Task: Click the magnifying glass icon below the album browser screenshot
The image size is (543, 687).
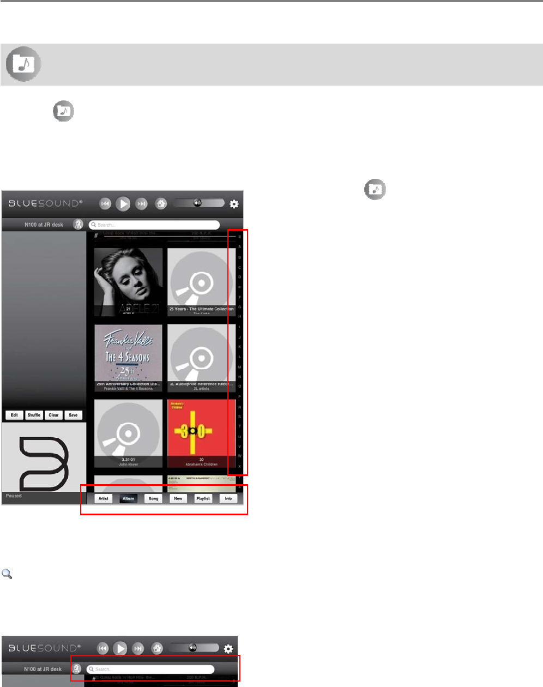Action: (7, 574)
